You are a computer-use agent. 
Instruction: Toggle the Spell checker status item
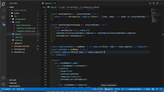tap(147, 89)
